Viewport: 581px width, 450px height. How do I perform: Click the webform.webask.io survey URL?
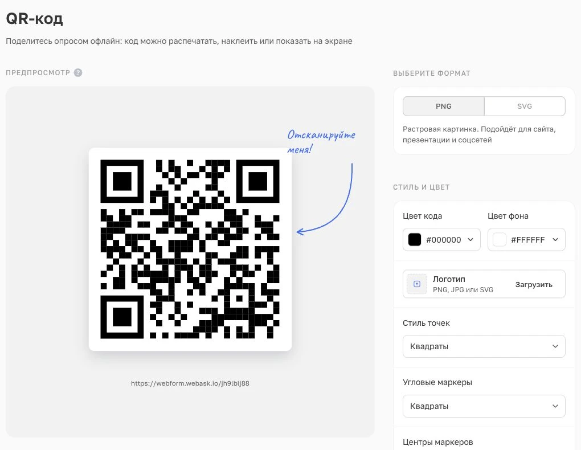pos(190,383)
